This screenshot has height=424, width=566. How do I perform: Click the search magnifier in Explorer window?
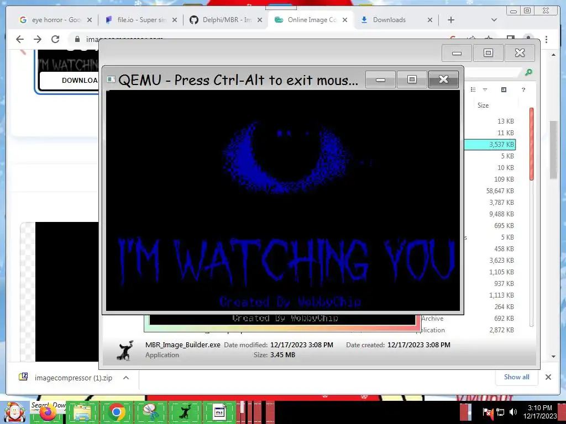[528, 72]
